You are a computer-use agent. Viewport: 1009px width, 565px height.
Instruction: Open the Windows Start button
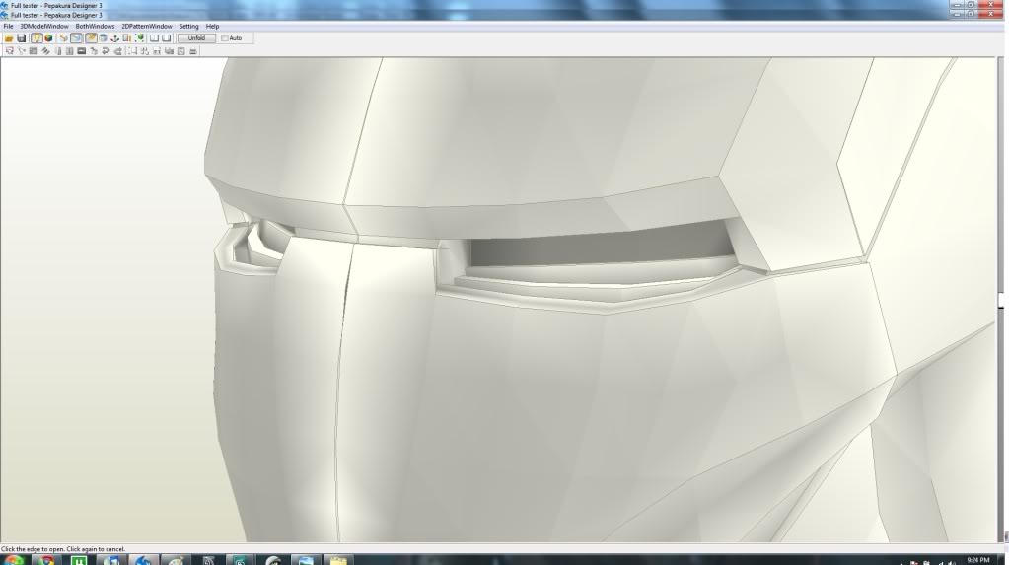(x=13, y=560)
